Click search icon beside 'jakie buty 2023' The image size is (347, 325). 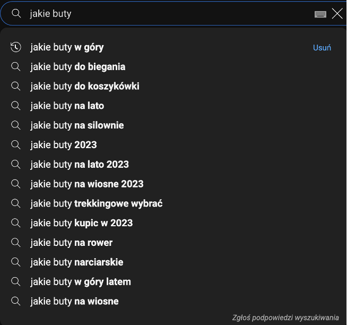[x=16, y=145]
